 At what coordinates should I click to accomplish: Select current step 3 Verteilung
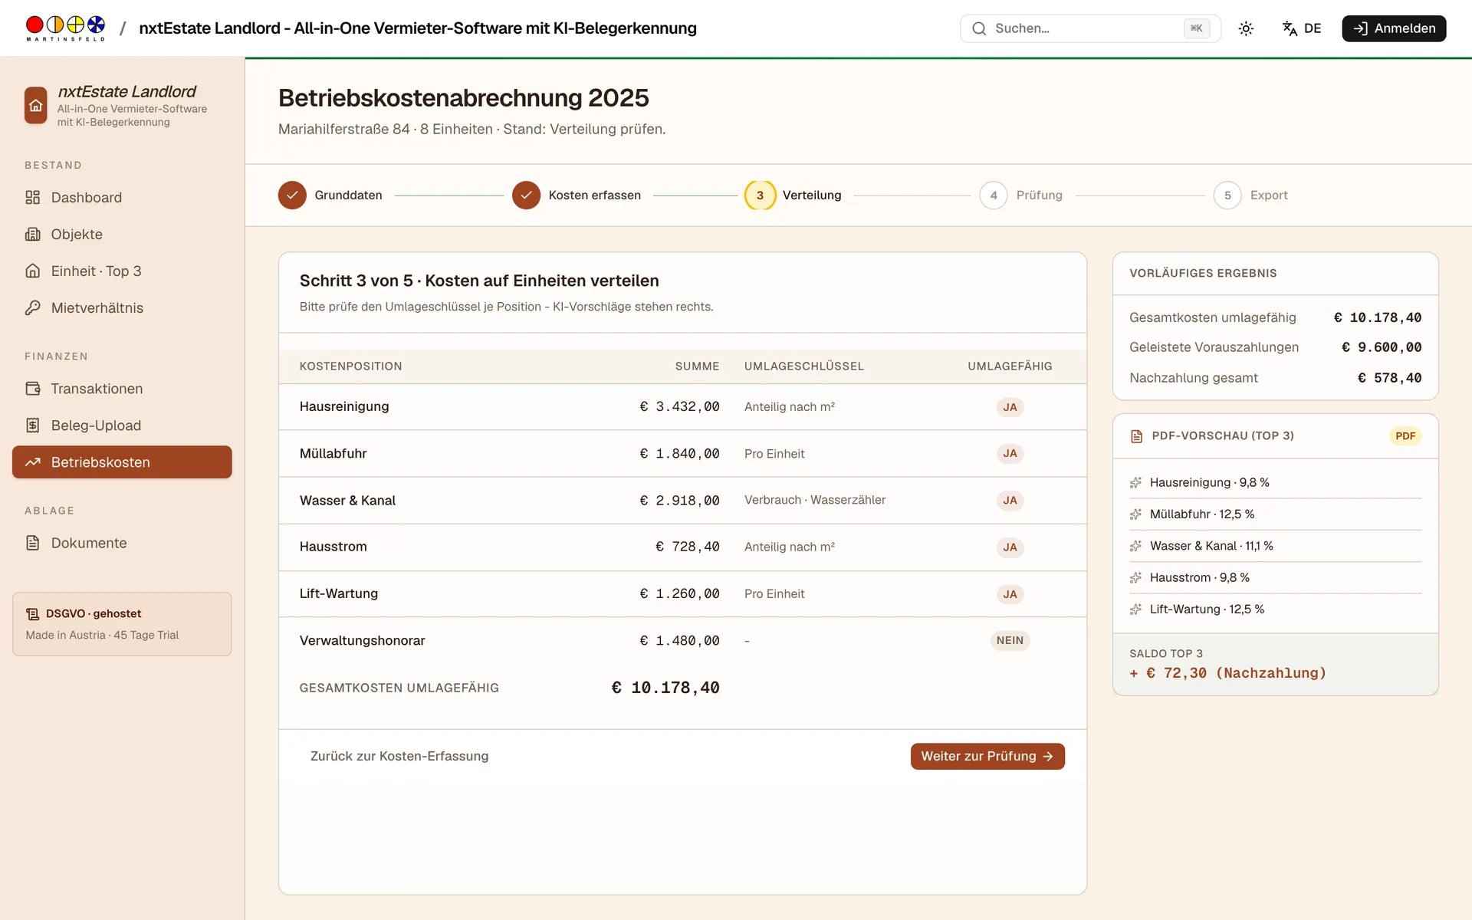793,195
